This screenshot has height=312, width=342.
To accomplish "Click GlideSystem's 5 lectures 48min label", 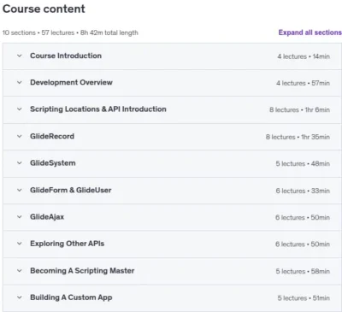I will [x=303, y=164].
